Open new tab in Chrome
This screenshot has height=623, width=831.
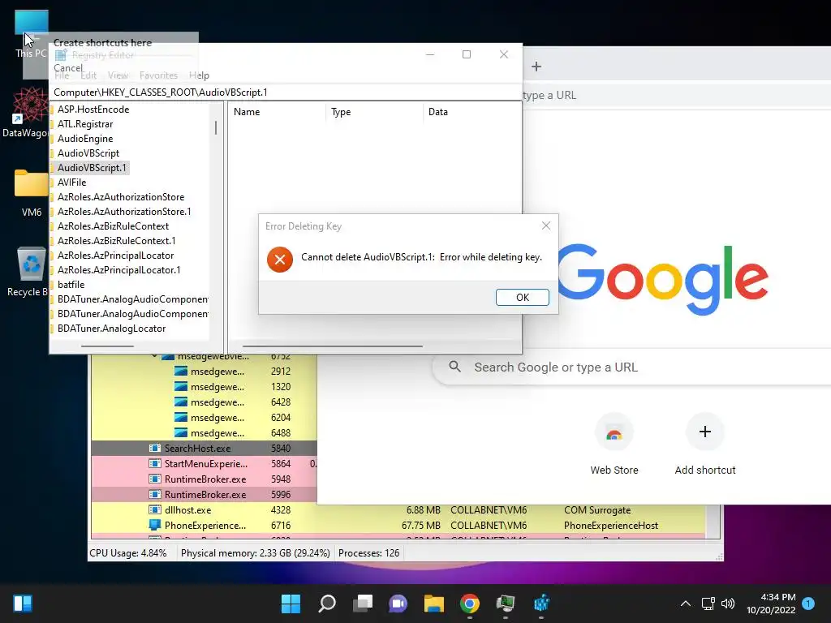(x=536, y=67)
